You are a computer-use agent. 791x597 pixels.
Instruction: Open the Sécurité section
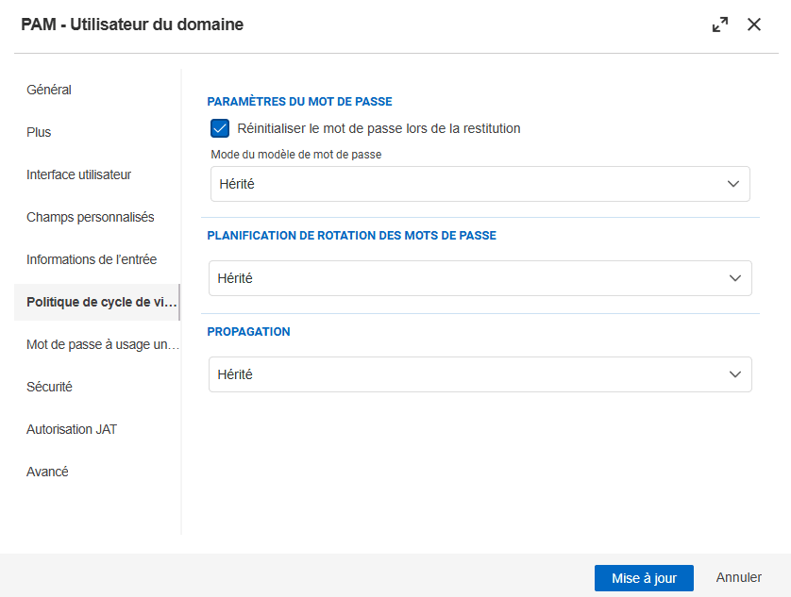(x=49, y=387)
